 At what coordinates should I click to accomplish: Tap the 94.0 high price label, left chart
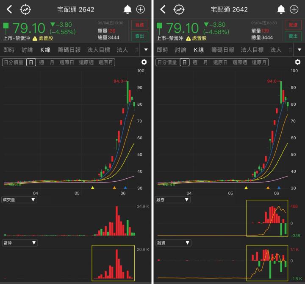[x=118, y=81]
